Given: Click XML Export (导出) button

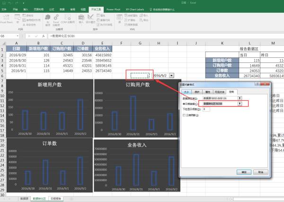Looking at the screenshot, I should point(144,20).
